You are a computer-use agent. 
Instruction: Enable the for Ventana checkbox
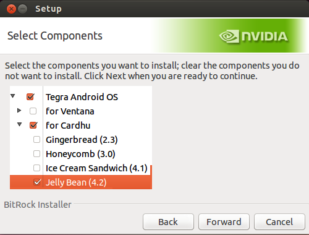tap(33, 111)
